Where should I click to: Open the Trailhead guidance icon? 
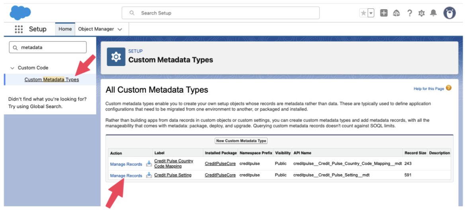click(397, 13)
